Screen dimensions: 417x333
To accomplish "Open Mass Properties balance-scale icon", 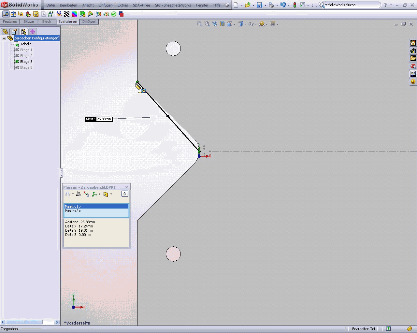I will tap(13, 14).
